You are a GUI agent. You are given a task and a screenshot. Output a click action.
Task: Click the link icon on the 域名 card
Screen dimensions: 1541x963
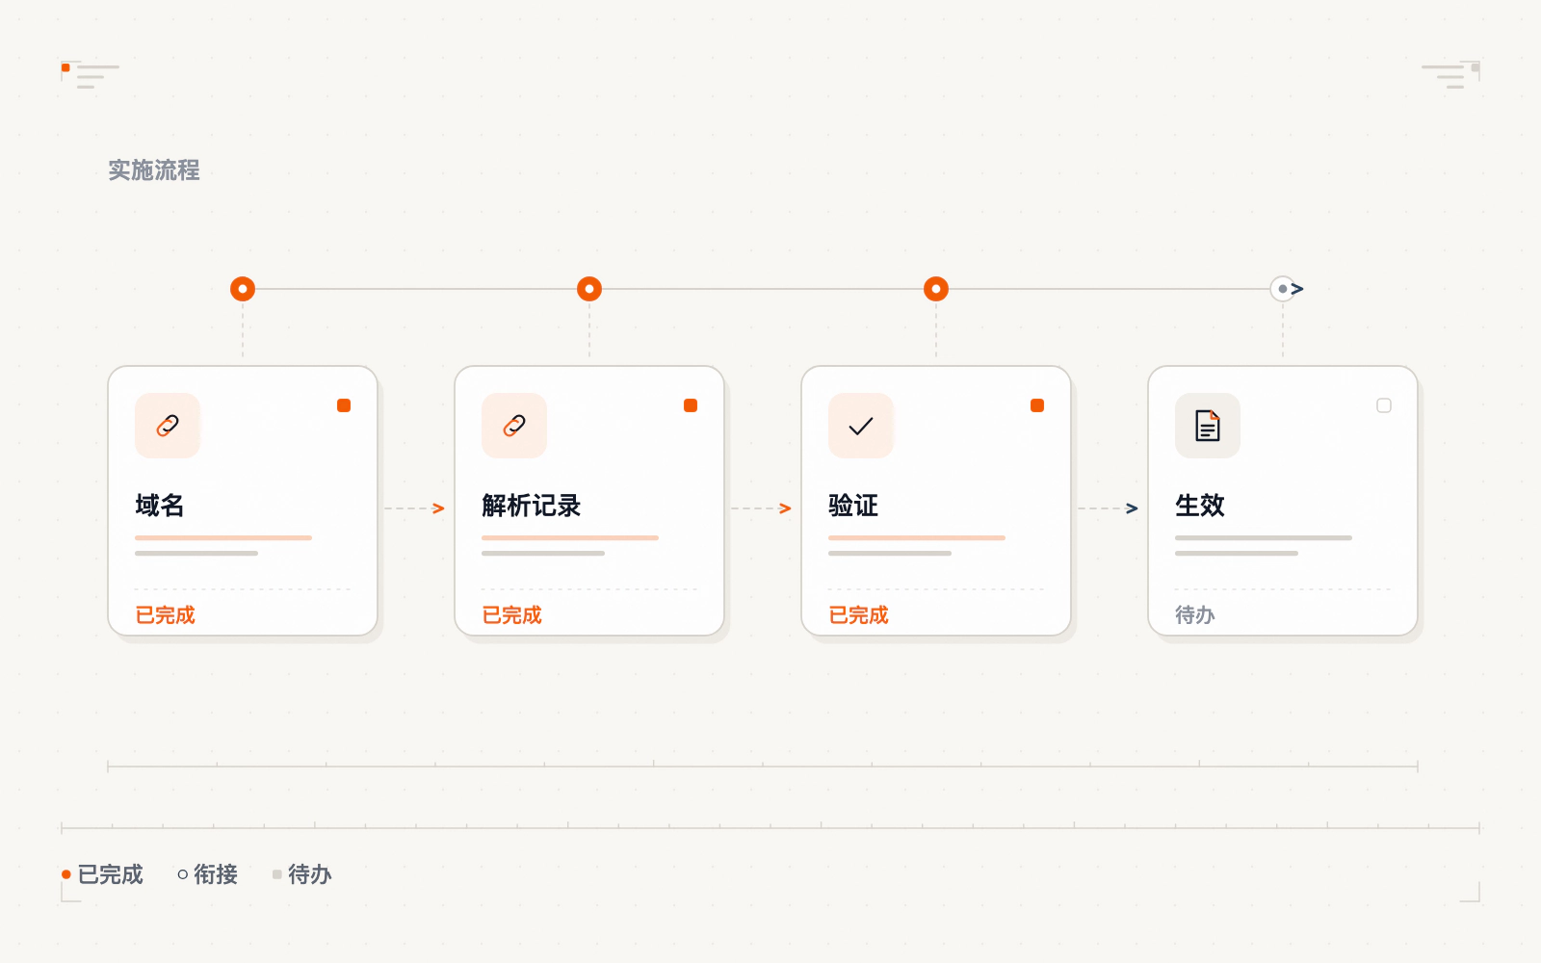pyautogui.click(x=168, y=426)
